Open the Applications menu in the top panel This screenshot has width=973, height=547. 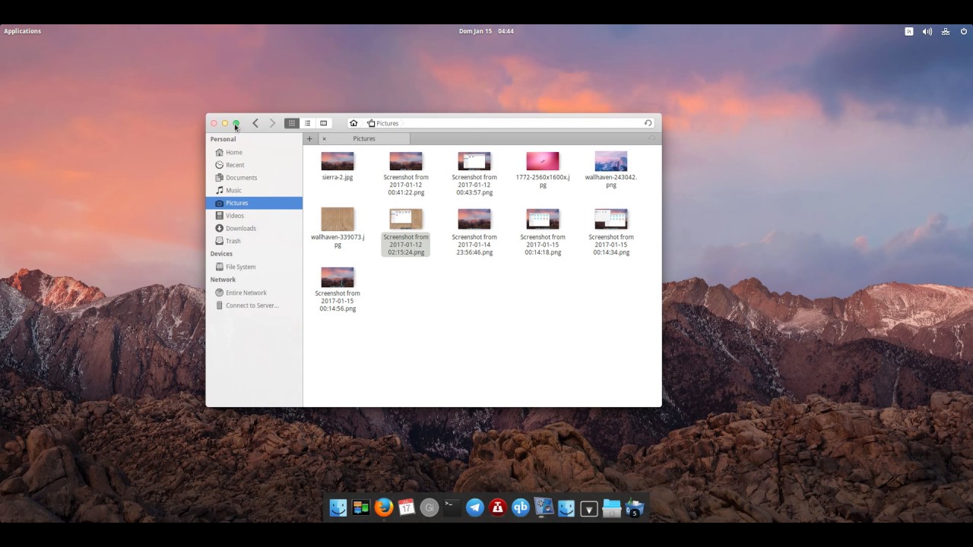[23, 31]
